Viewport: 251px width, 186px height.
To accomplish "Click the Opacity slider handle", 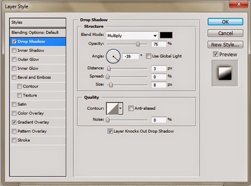I will 138,44.
